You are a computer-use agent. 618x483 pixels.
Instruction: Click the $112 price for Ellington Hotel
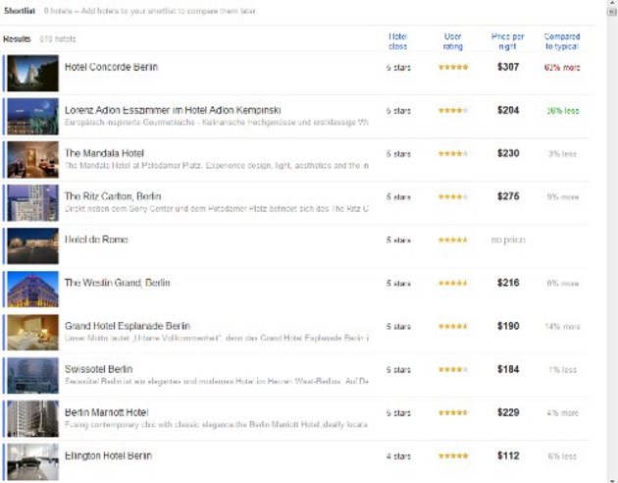tap(508, 456)
